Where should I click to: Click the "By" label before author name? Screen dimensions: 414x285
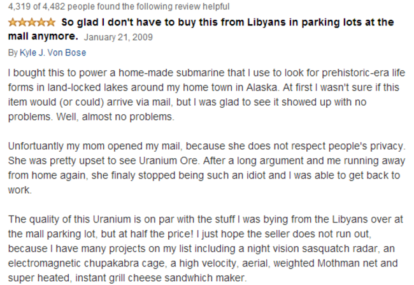tap(13, 53)
